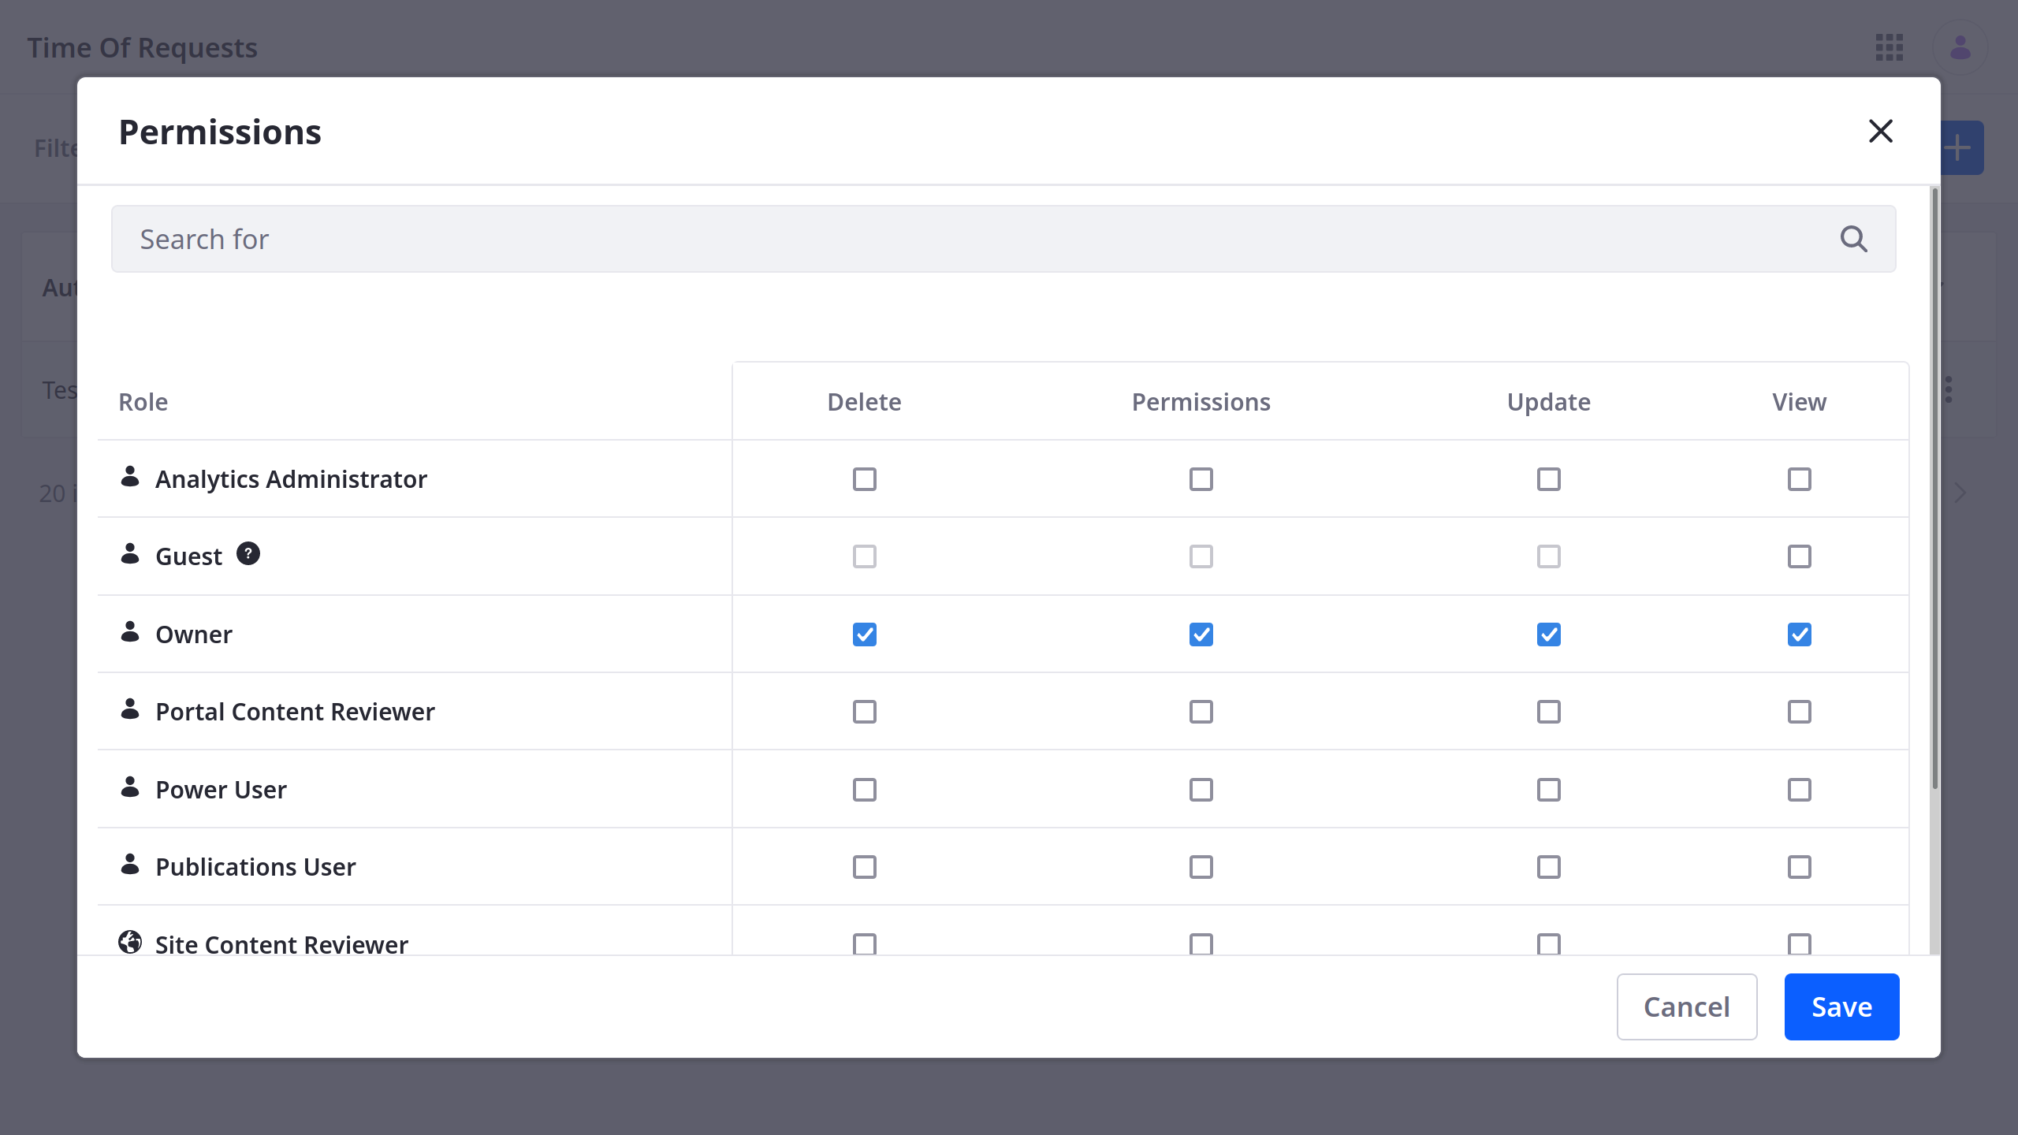The image size is (2018, 1135).
Task: Click the Time Of Requests page title
Action: point(143,48)
